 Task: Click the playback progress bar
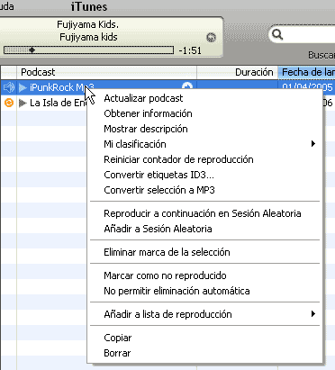tap(88, 50)
